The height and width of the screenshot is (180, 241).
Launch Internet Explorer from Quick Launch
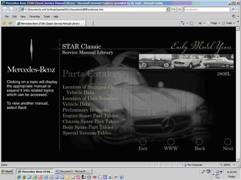[19, 177]
